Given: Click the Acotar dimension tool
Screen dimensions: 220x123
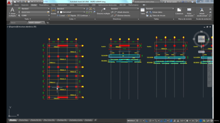Looking at the screenshot, I should (54, 11).
